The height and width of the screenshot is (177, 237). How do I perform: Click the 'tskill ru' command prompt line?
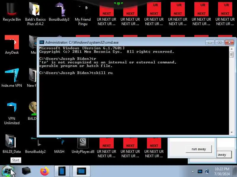76,73
